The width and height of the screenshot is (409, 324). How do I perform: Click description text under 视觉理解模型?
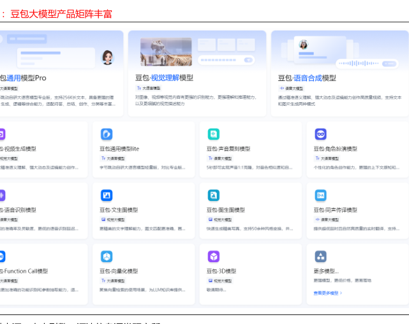pos(196,100)
